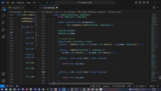Open the Search view in activity bar
Image resolution: width=161 pixels, height=91 pixels.
pos(3,15)
